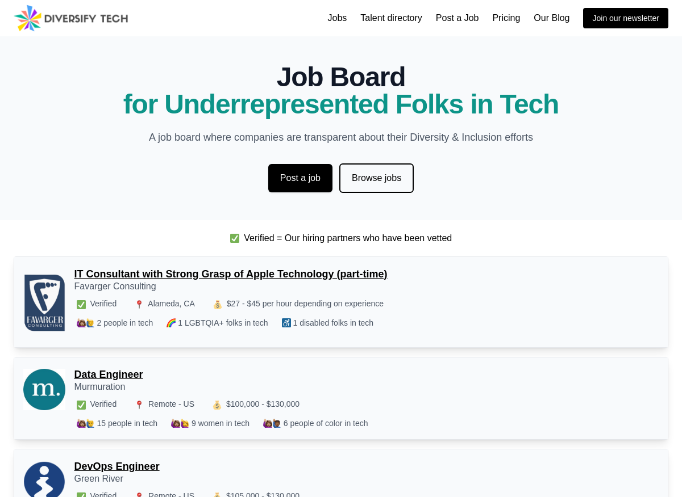
Task: Click the Diversify Tech logo
Action: click(71, 18)
